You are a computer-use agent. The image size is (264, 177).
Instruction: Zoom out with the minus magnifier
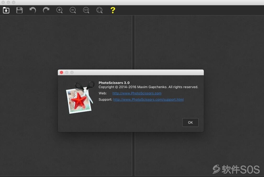pos(73,10)
